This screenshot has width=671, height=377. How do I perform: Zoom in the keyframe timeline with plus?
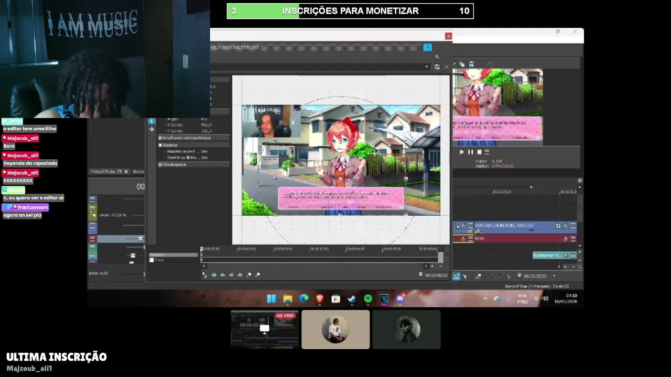(x=432, y=265)
